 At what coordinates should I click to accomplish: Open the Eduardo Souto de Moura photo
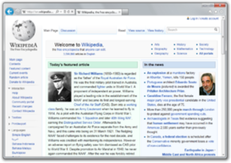tap(207, 84)
